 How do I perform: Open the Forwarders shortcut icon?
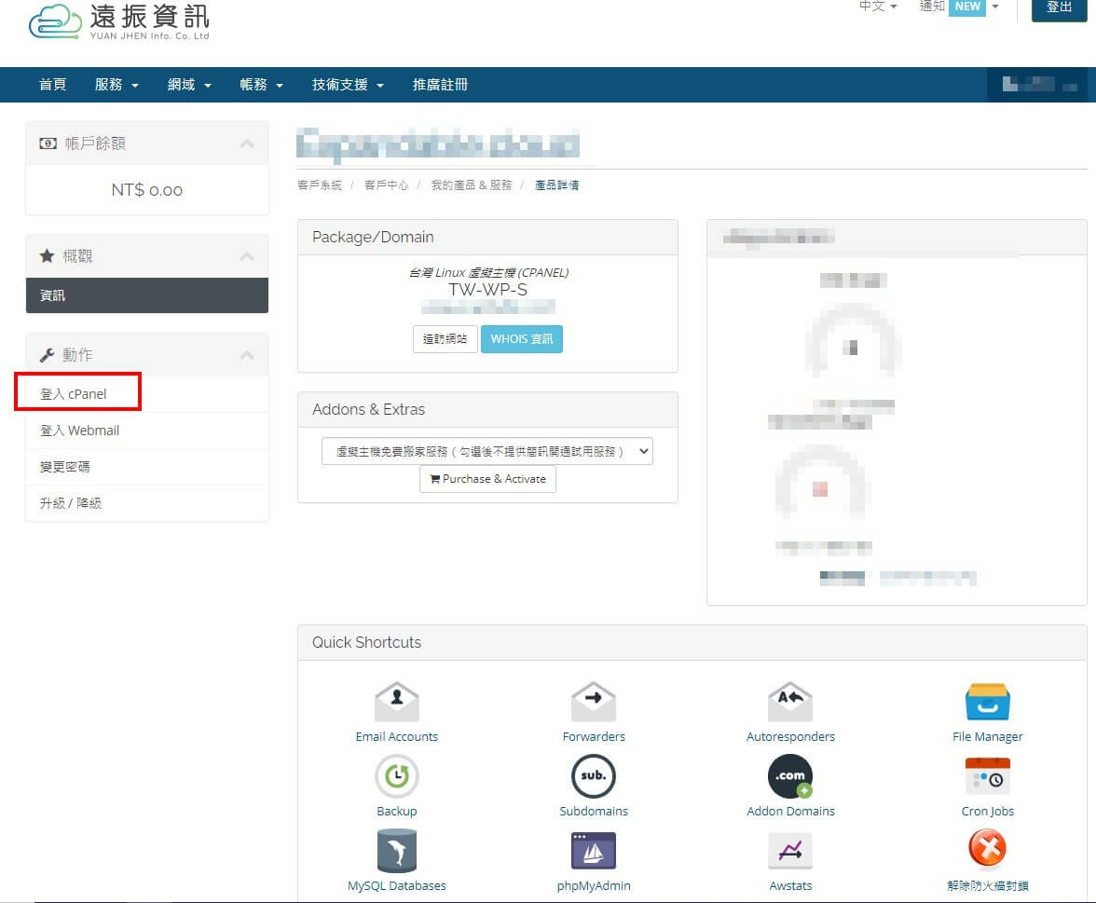[594, 701]
